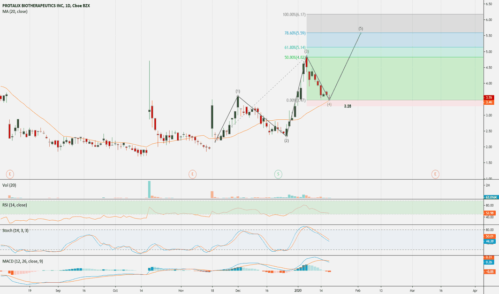Click the 0.26 MACD value tag
Viewport: 499px width, 294px height.
pyautogui.click(x=489, y=262)
